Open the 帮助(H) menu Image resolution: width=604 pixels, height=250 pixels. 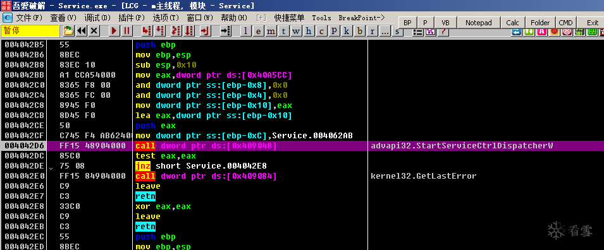click(234, 18)
